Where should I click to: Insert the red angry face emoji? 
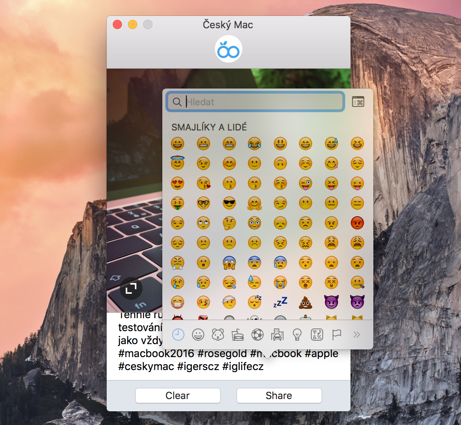pos(357,223)
